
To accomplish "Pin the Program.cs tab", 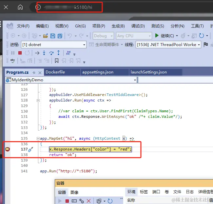I will (x=34, y=73).
